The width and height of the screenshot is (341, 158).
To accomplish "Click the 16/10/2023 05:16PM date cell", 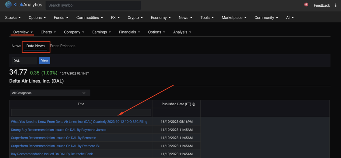I will click(177, 122).
